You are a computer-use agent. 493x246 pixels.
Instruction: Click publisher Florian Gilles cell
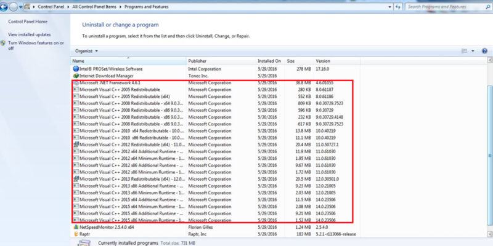pos(201,227)
